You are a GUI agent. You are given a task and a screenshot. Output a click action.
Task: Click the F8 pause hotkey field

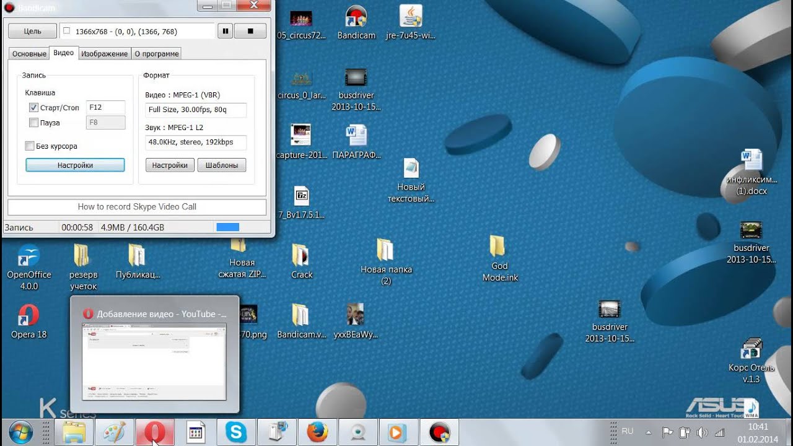click(105, 123)
